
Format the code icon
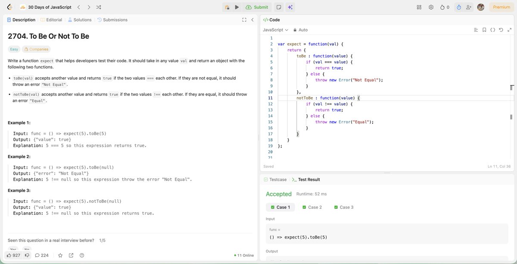476,30
